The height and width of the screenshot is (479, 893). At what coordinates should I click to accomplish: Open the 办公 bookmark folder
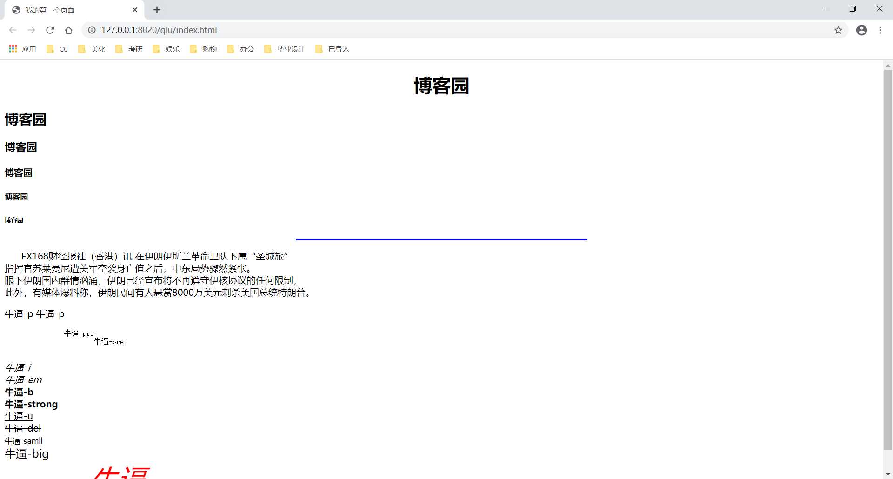click(240, 49)
